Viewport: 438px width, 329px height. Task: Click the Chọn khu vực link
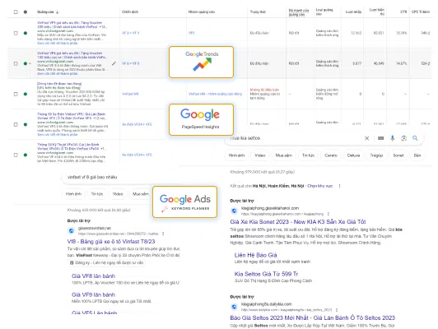coord(319,186)
